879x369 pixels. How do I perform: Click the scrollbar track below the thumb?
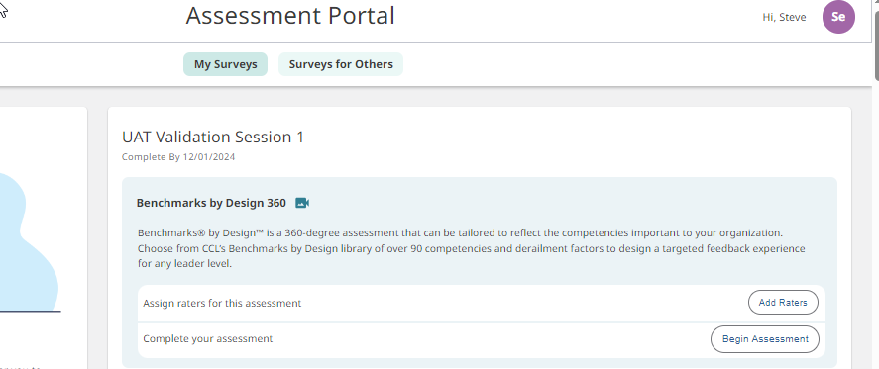[x=876, y=224]
